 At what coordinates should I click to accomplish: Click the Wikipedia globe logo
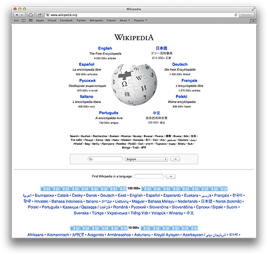pos(134,84)
